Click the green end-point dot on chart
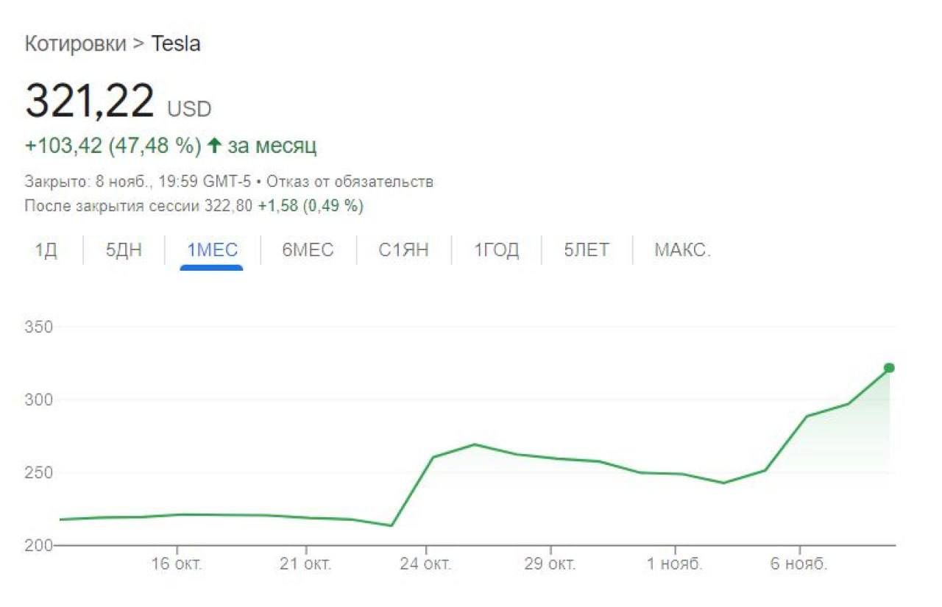Image resolution: width=942 pixels, height=607 pixels. [889, 368]
